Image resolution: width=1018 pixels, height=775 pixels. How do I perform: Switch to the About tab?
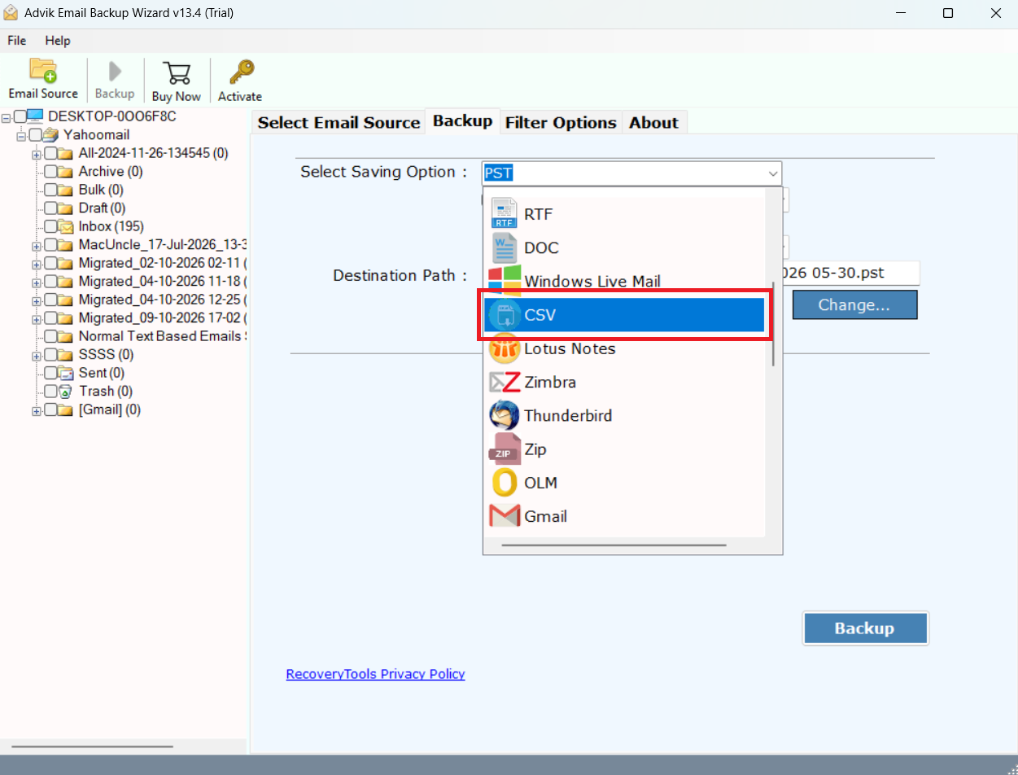(x=653, y=122)
